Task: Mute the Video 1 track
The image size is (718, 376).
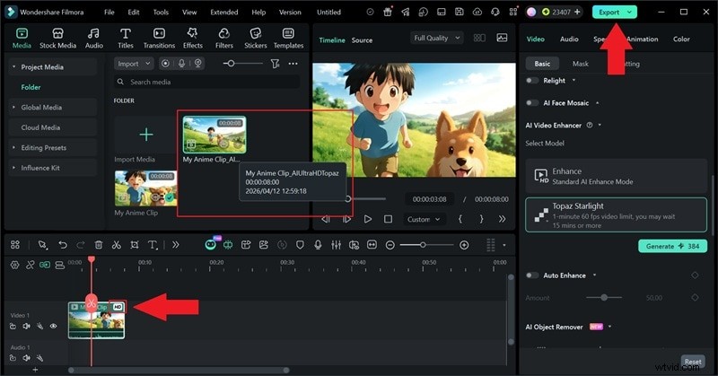Action: click(x=27, y=326)
